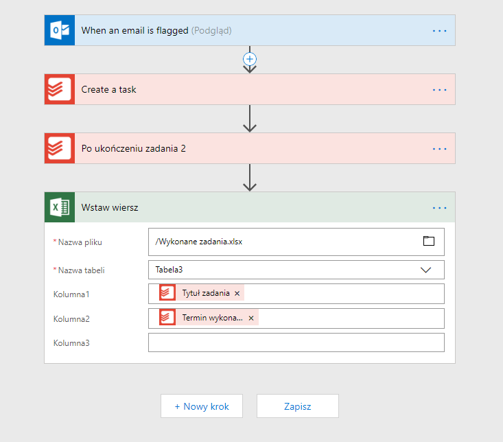Click the Kolumna1 label

[71, 294]
